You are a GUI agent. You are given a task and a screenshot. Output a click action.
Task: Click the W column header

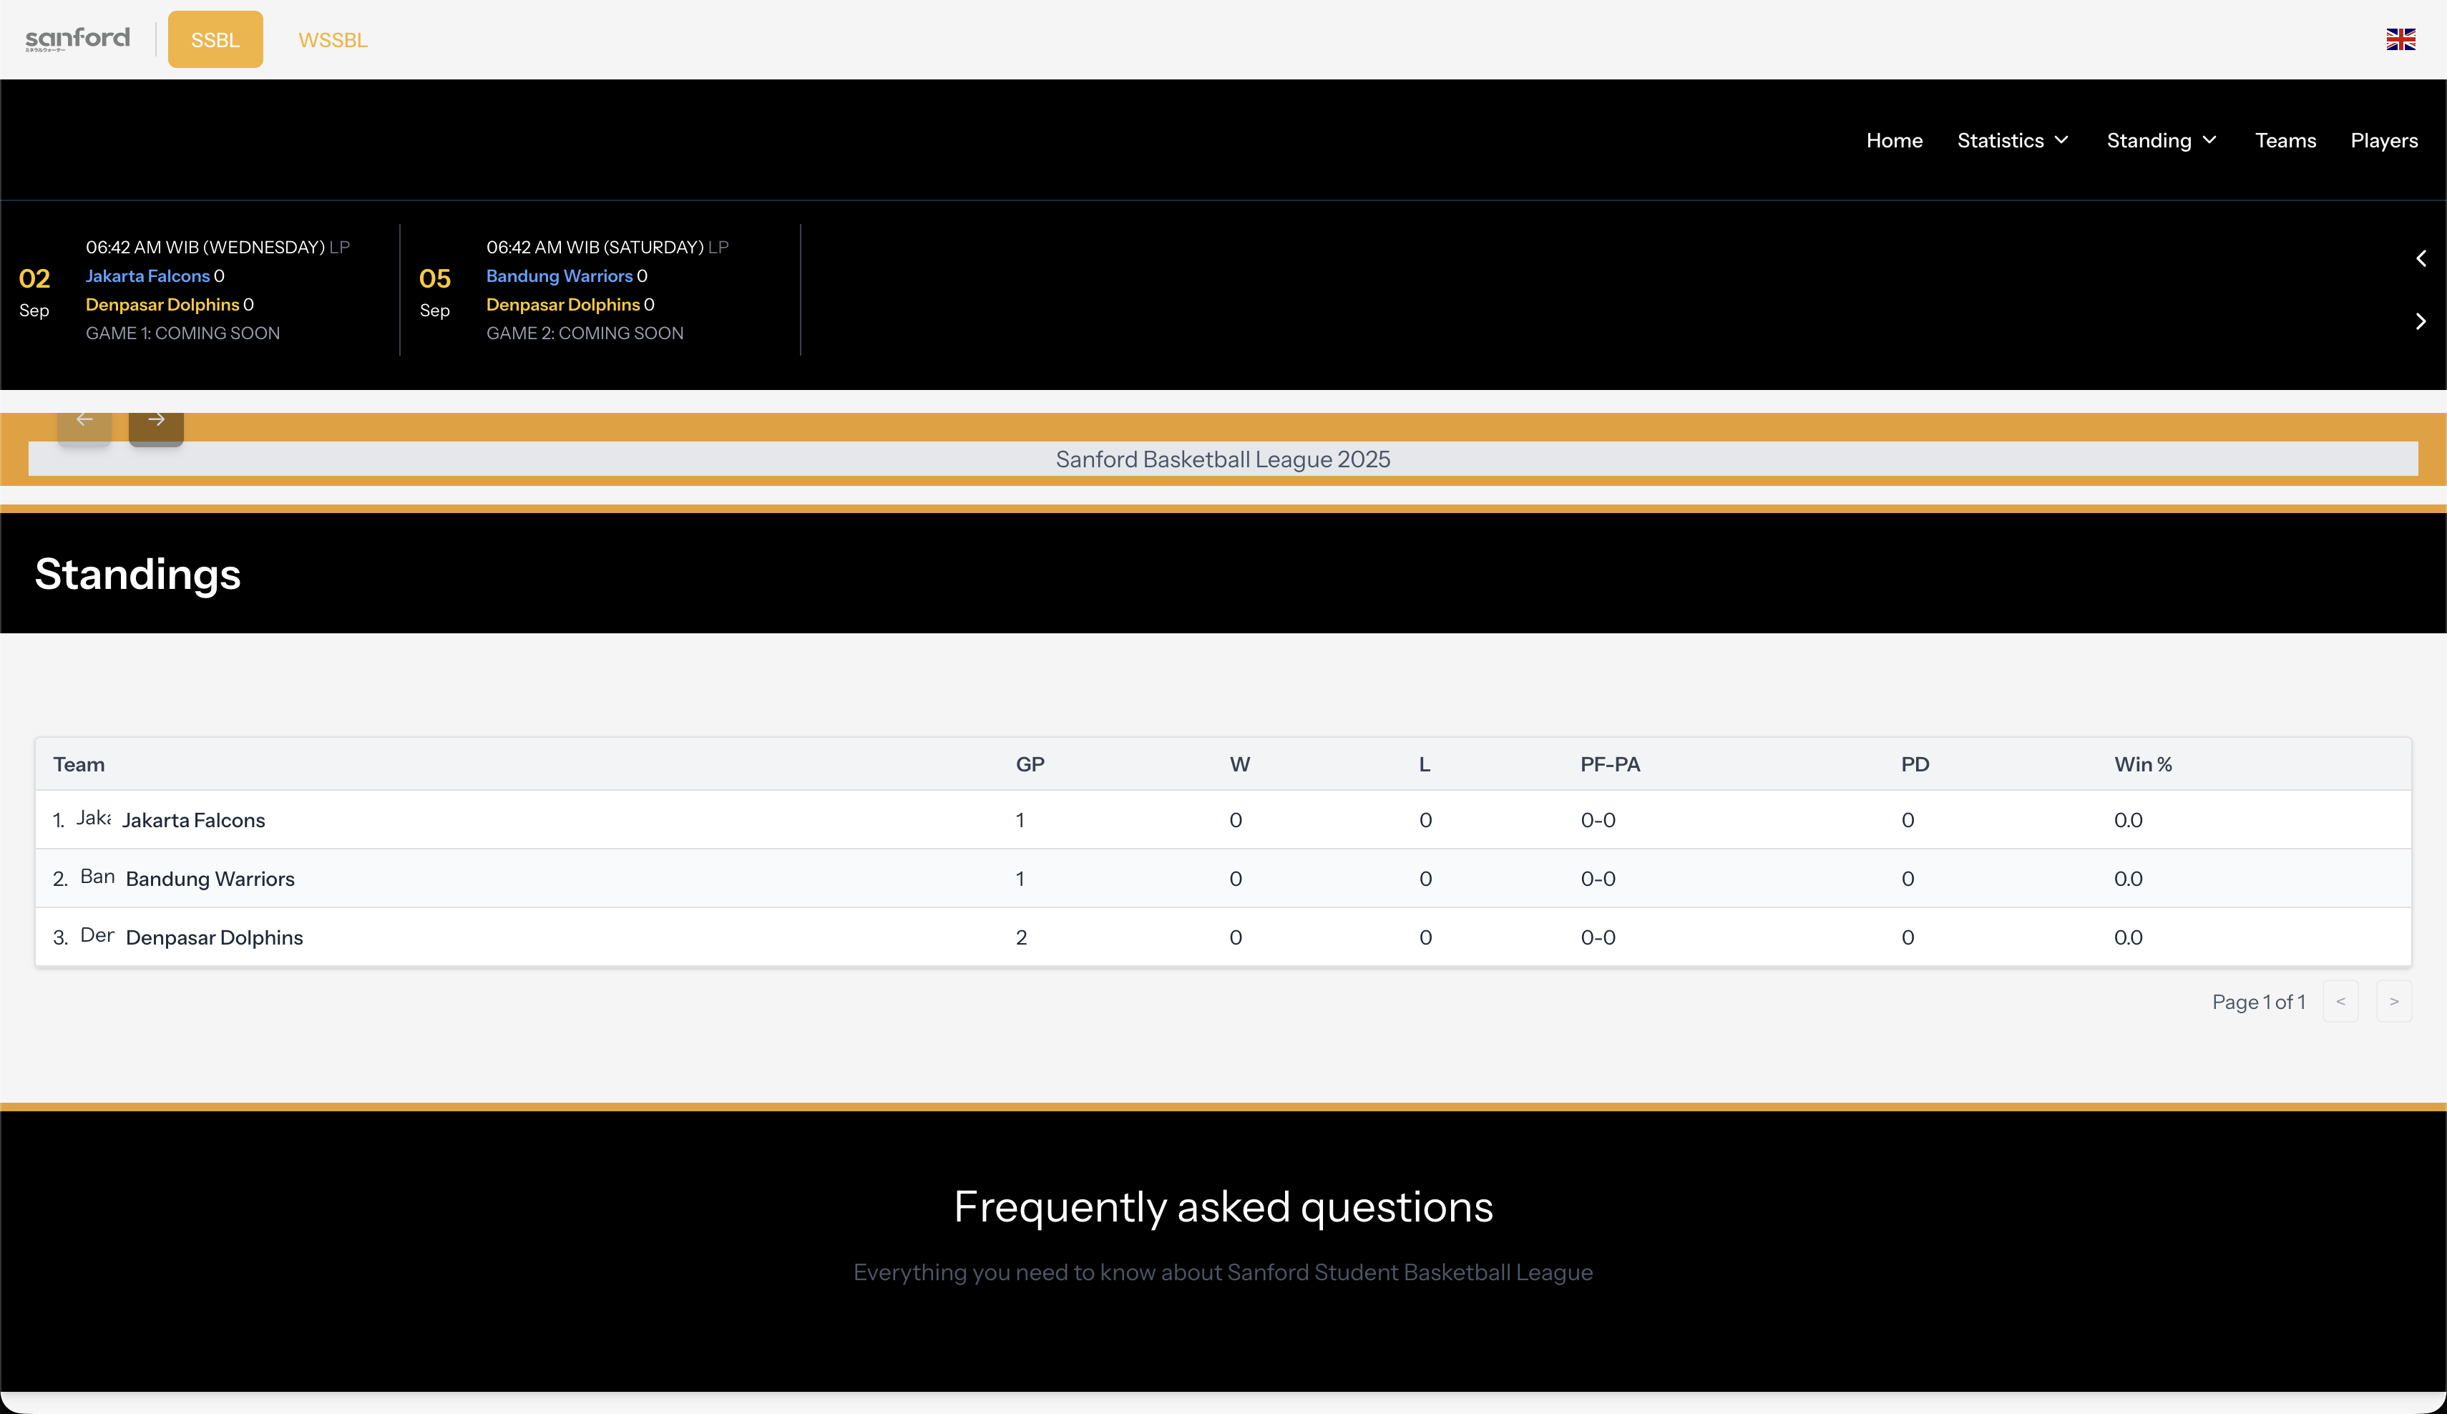click(1240, 764)
